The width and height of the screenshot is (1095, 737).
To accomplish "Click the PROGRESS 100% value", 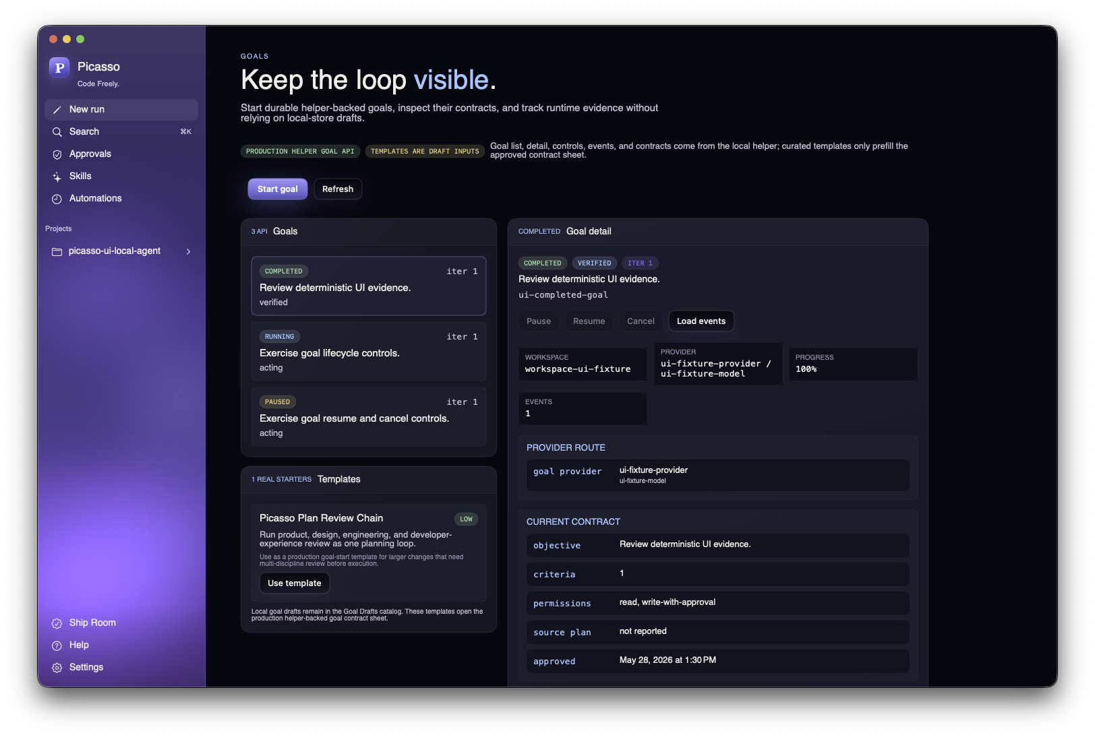I will (806, 369).
